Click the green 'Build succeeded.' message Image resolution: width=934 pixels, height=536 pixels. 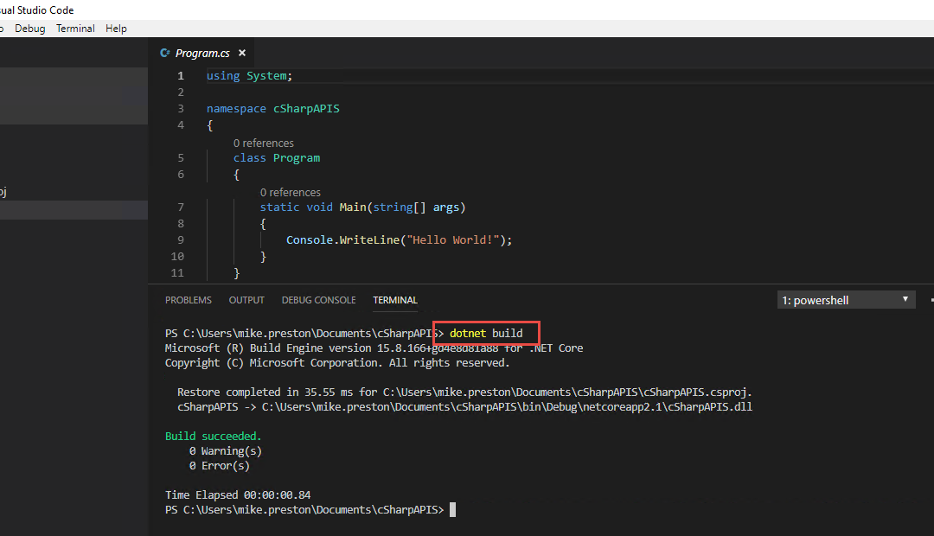click(x=214, y=436)
